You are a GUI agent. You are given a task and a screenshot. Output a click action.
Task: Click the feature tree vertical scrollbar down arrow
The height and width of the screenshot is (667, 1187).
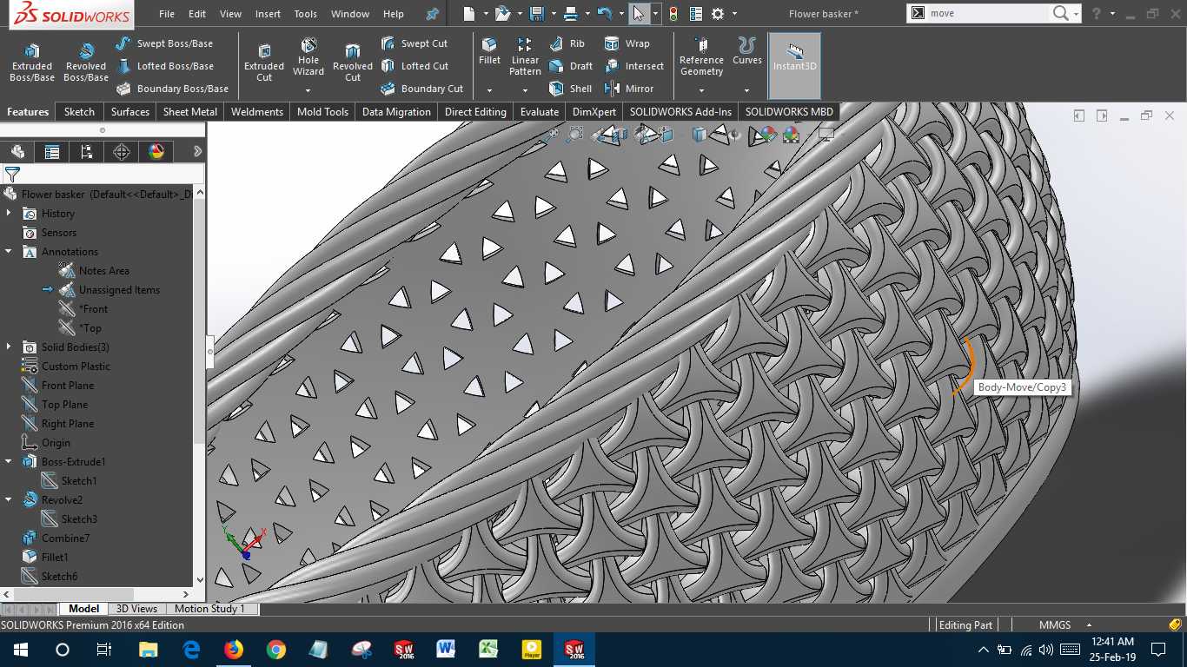200,579
